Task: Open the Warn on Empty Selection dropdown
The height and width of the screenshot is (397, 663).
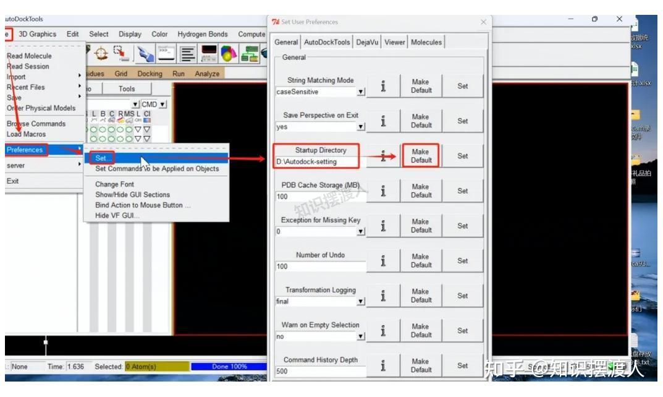Action: click(x=361, y=336)
